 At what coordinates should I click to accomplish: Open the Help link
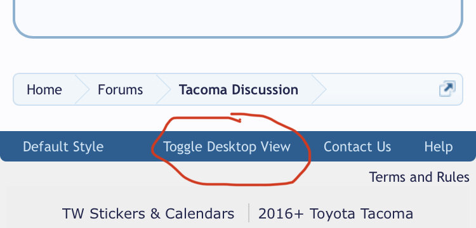tap(439, 147)
